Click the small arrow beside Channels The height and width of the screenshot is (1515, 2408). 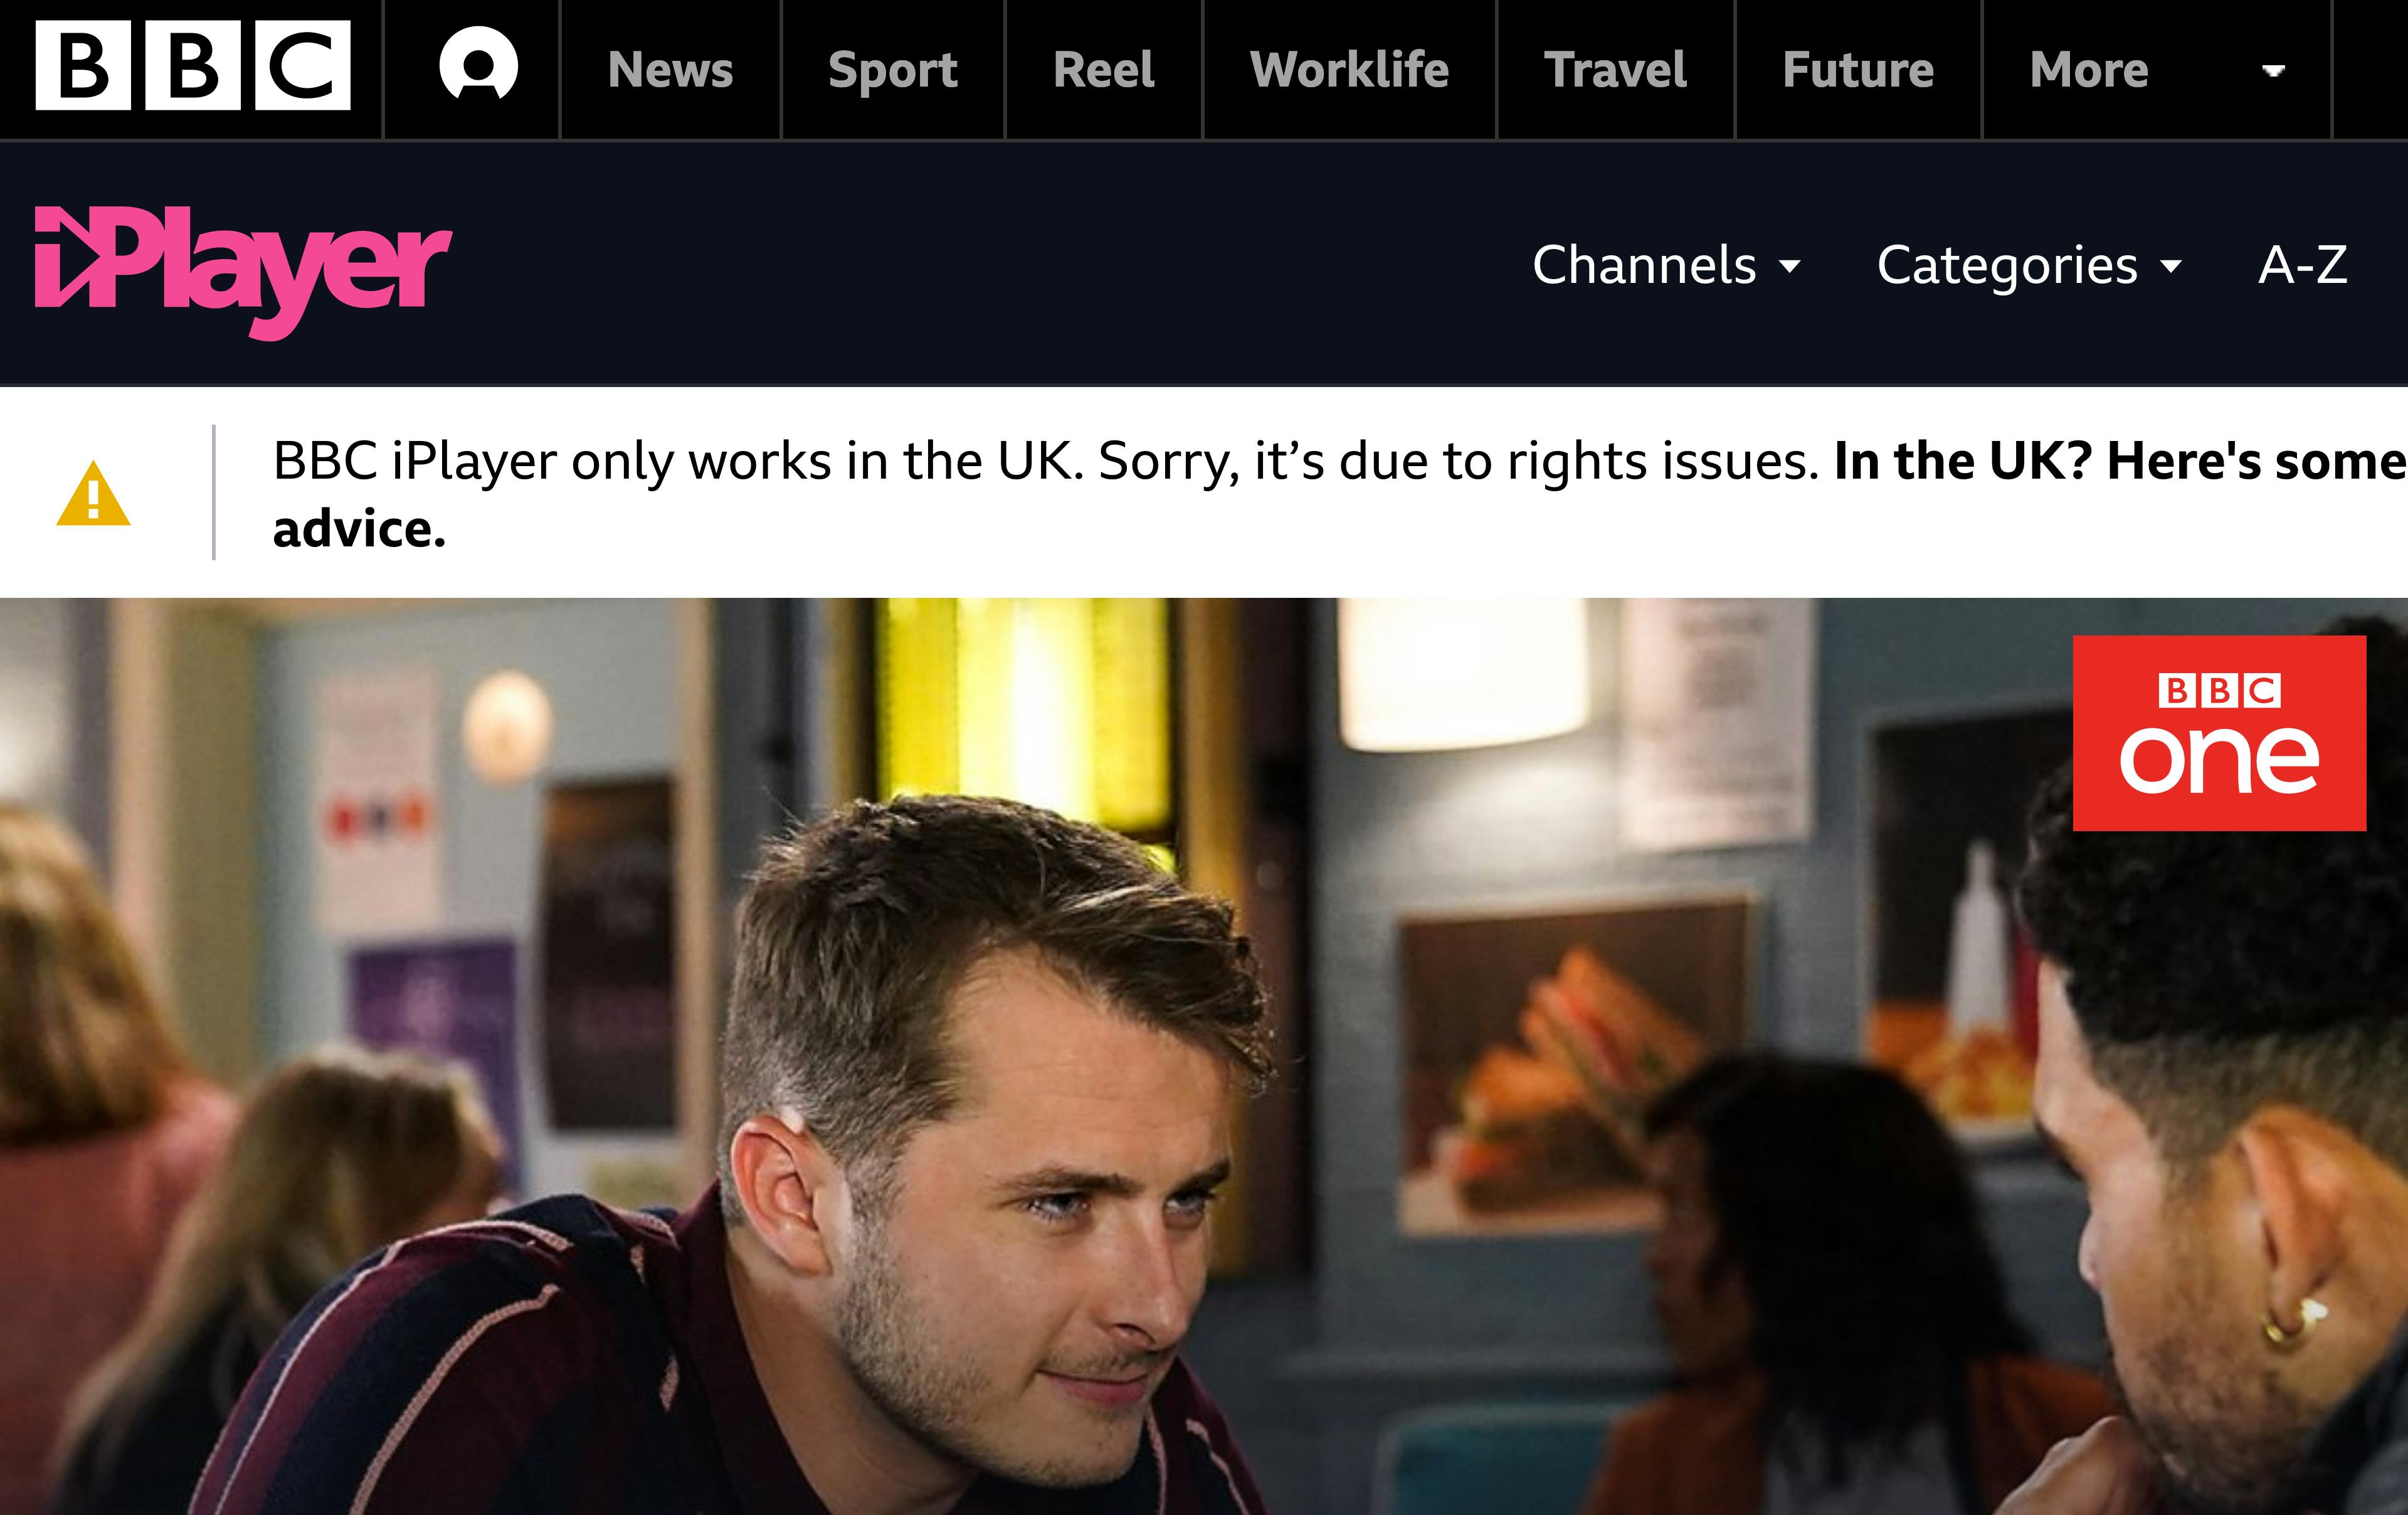pyautogui.click(x=1790, y=266)
